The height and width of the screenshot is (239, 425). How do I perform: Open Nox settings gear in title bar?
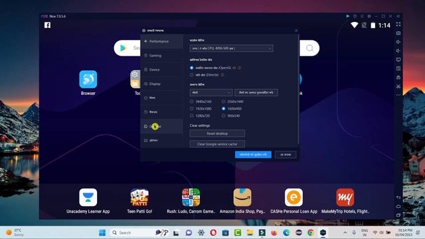tap(369, 16)
